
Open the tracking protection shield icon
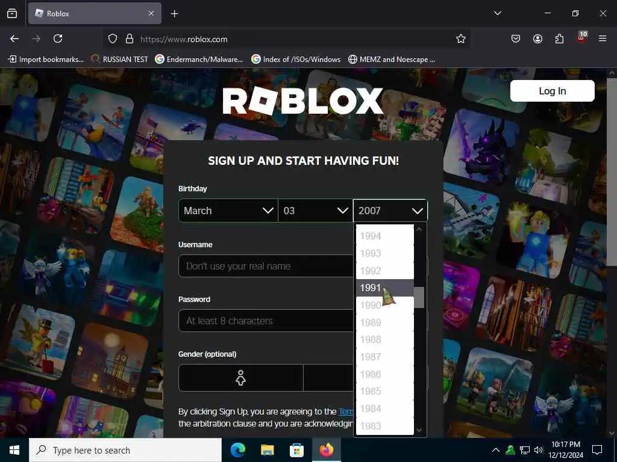113,39
